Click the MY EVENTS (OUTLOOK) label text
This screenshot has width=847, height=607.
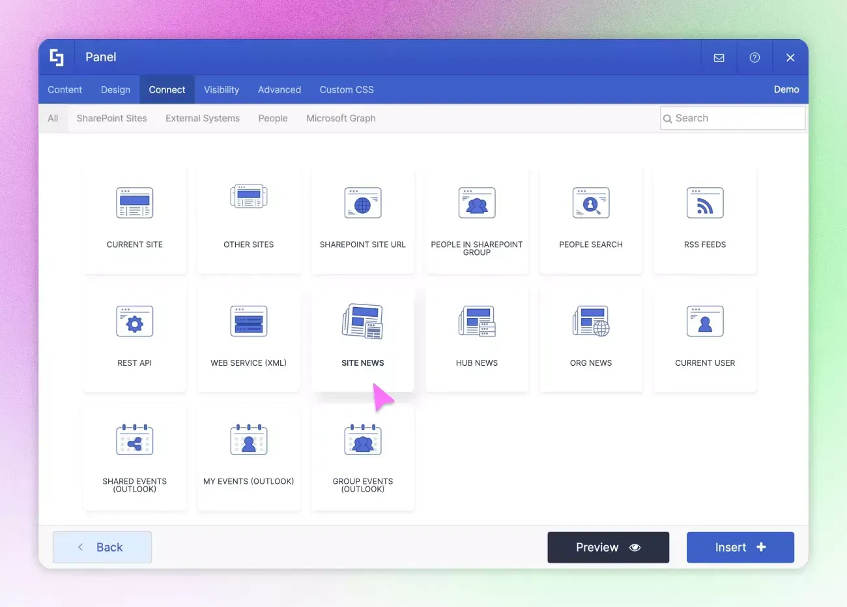coord(249,481)
